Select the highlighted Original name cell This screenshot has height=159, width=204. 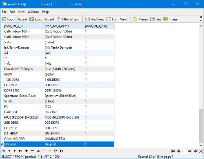coord(64,144)
